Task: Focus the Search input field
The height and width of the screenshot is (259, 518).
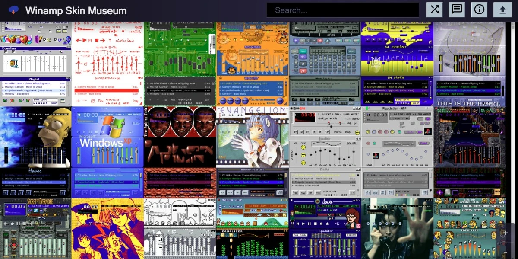Action: (x=342, y=10)
